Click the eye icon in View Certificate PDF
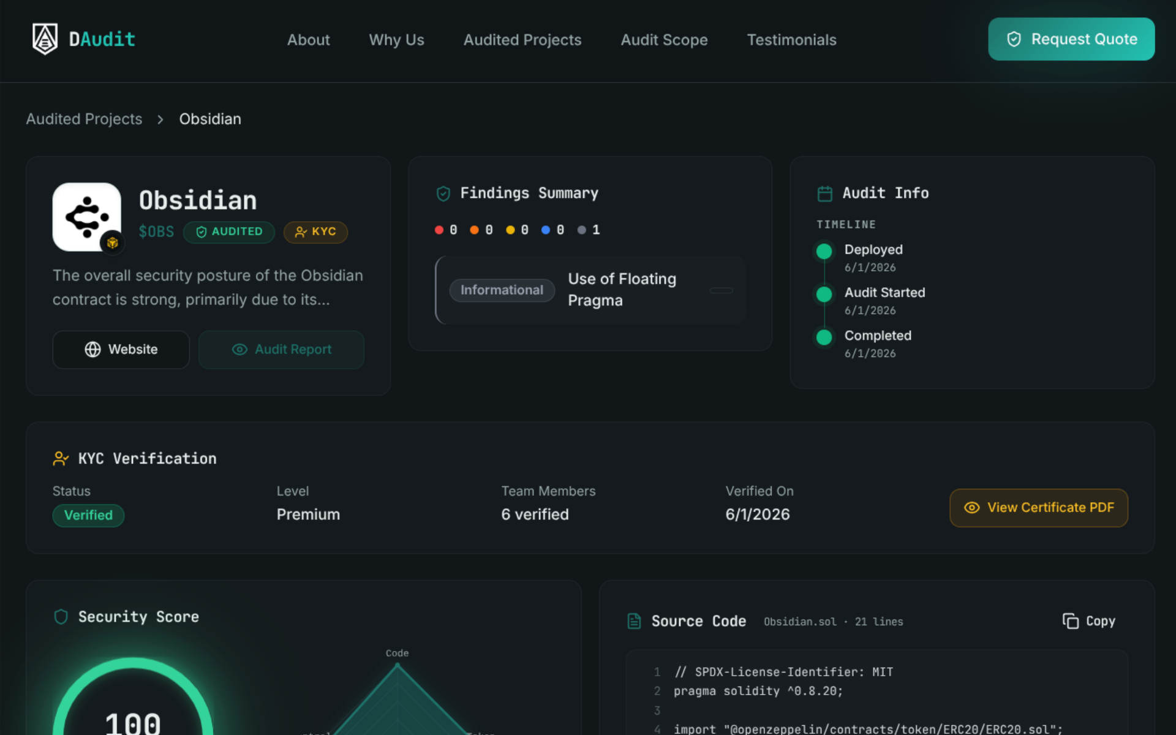Image resolution: width=1176 pixels, height=735 pixels. tap(972, 508)
